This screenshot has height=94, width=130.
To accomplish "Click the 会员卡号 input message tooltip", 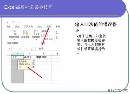I will tap(24, 65).
